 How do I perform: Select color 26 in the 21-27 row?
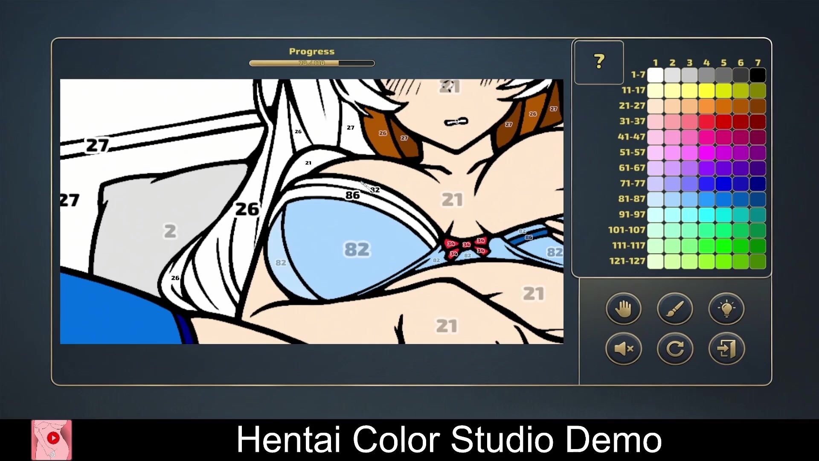(741, 106)
